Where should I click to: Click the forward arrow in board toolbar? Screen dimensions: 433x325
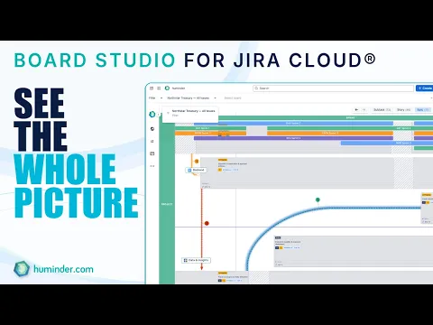point(364,110)
